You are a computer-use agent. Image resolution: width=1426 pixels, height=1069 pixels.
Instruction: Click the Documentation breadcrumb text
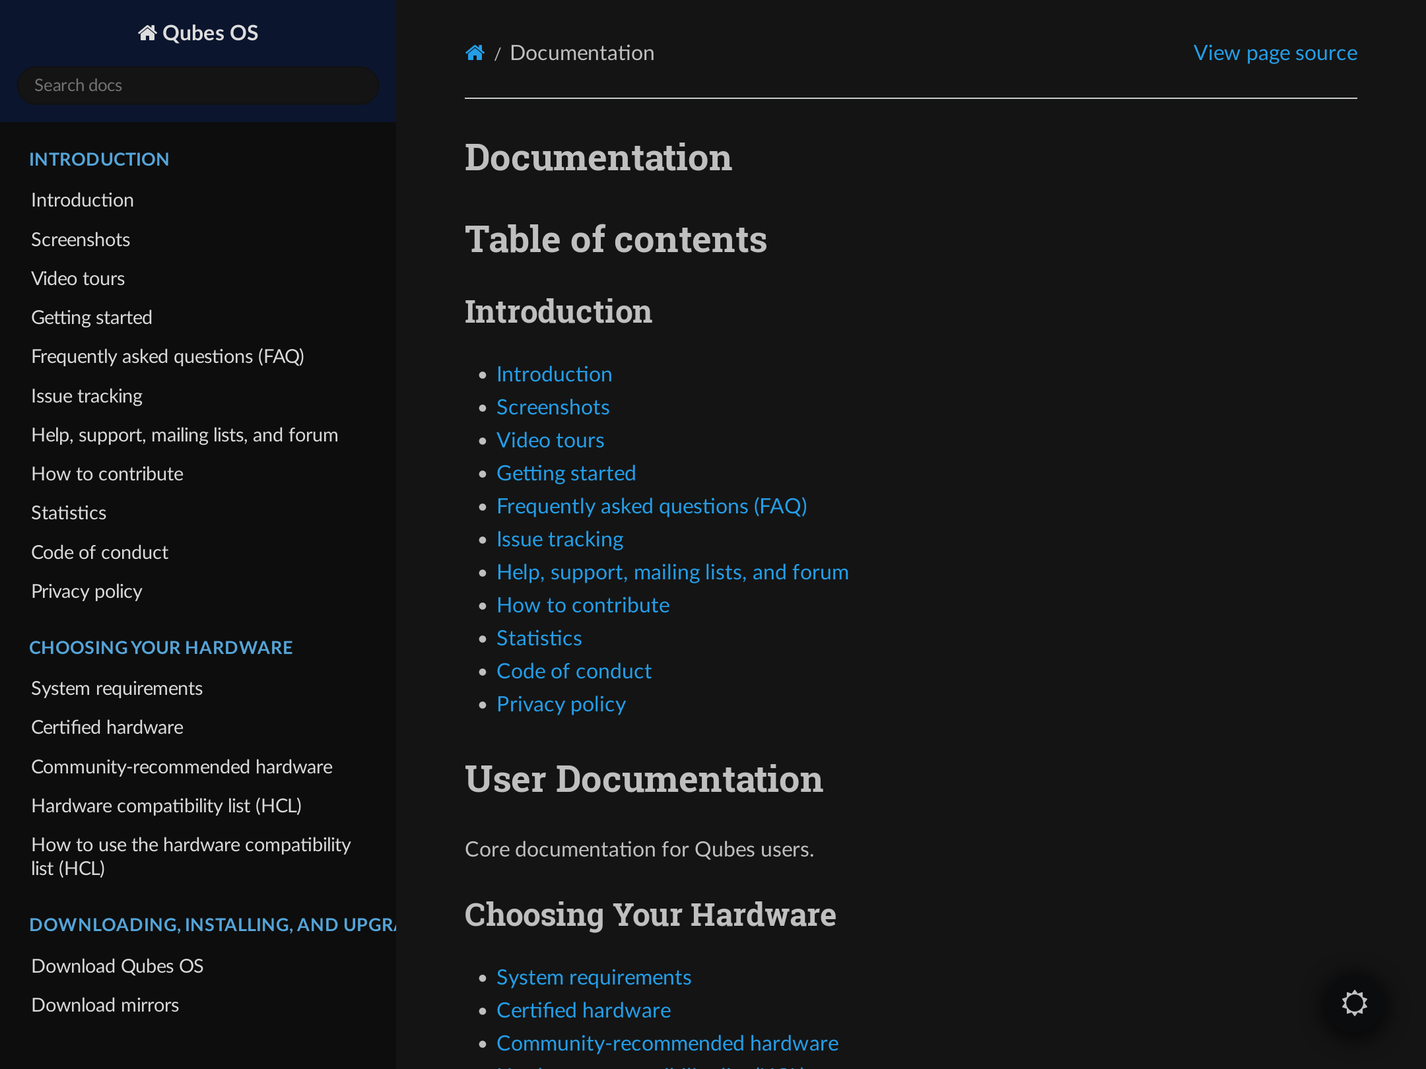(582, 53)
